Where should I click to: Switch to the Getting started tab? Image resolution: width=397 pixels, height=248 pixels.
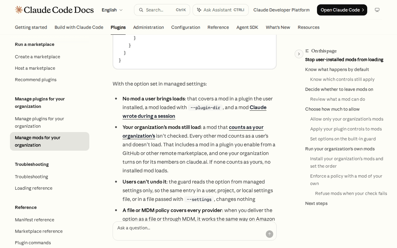[31, 27]
